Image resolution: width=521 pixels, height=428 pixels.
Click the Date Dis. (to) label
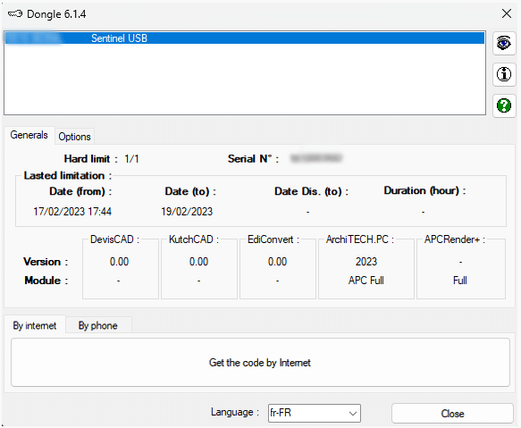[x=311, y=191]
